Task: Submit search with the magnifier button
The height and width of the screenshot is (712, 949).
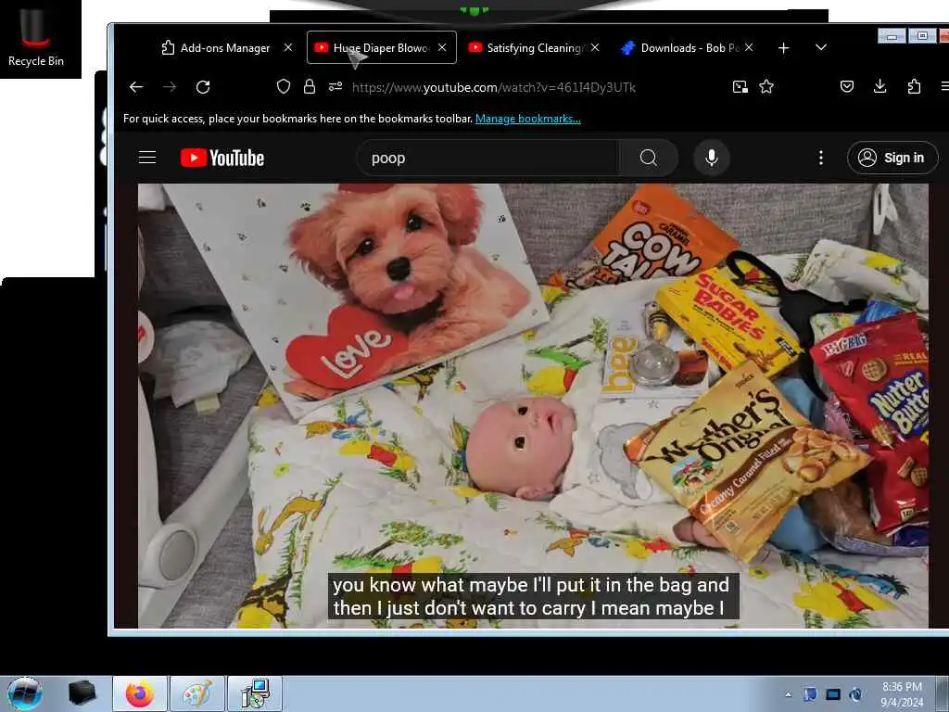Action: click(x=648, y=158)
